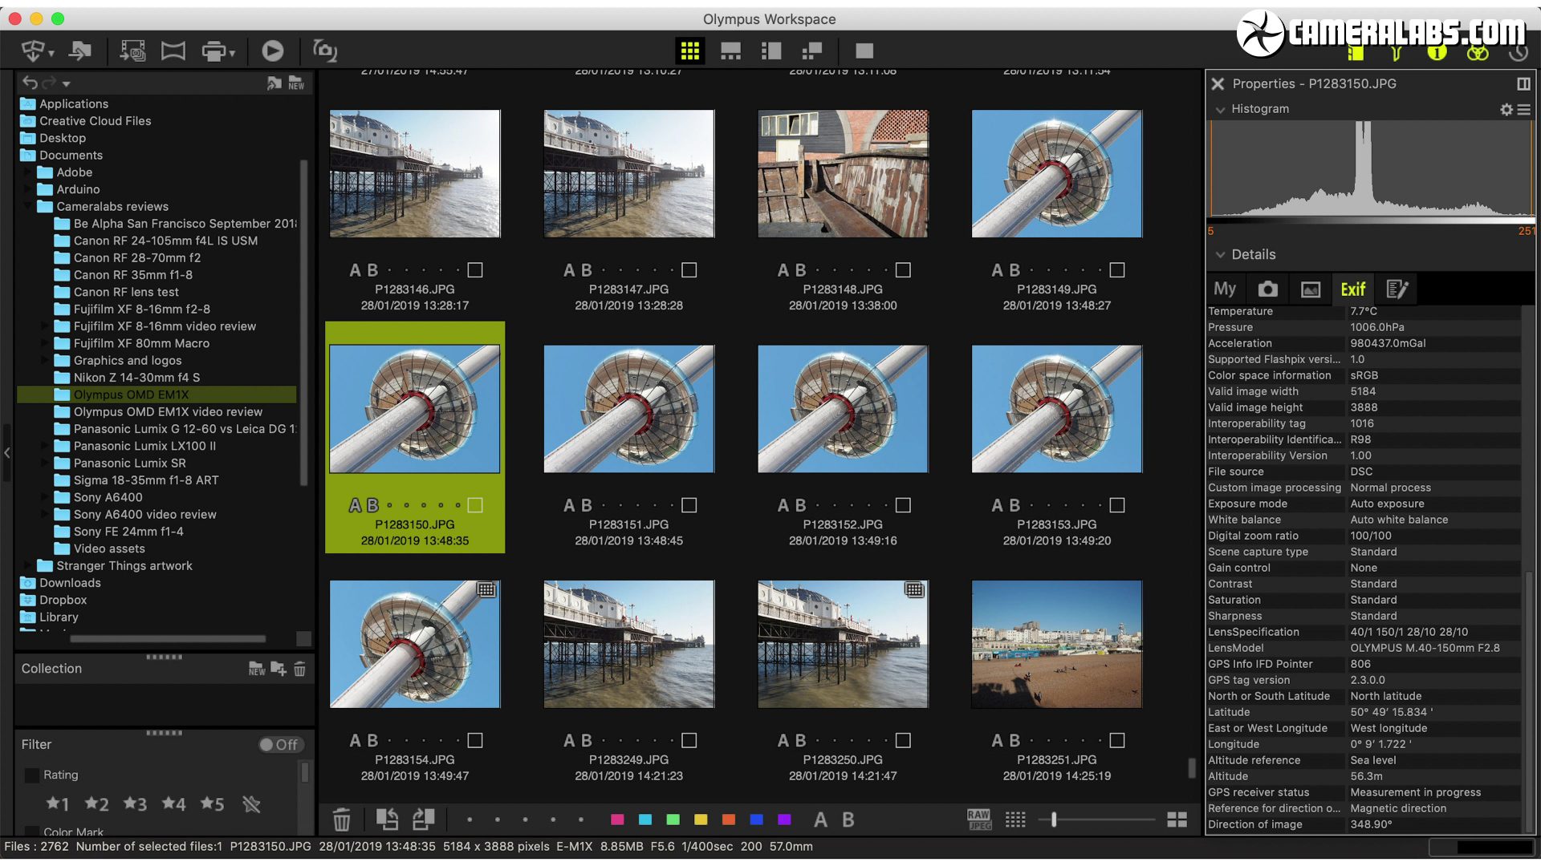
Task: Apply the pink color mark swatch
Action: [617, 819]
